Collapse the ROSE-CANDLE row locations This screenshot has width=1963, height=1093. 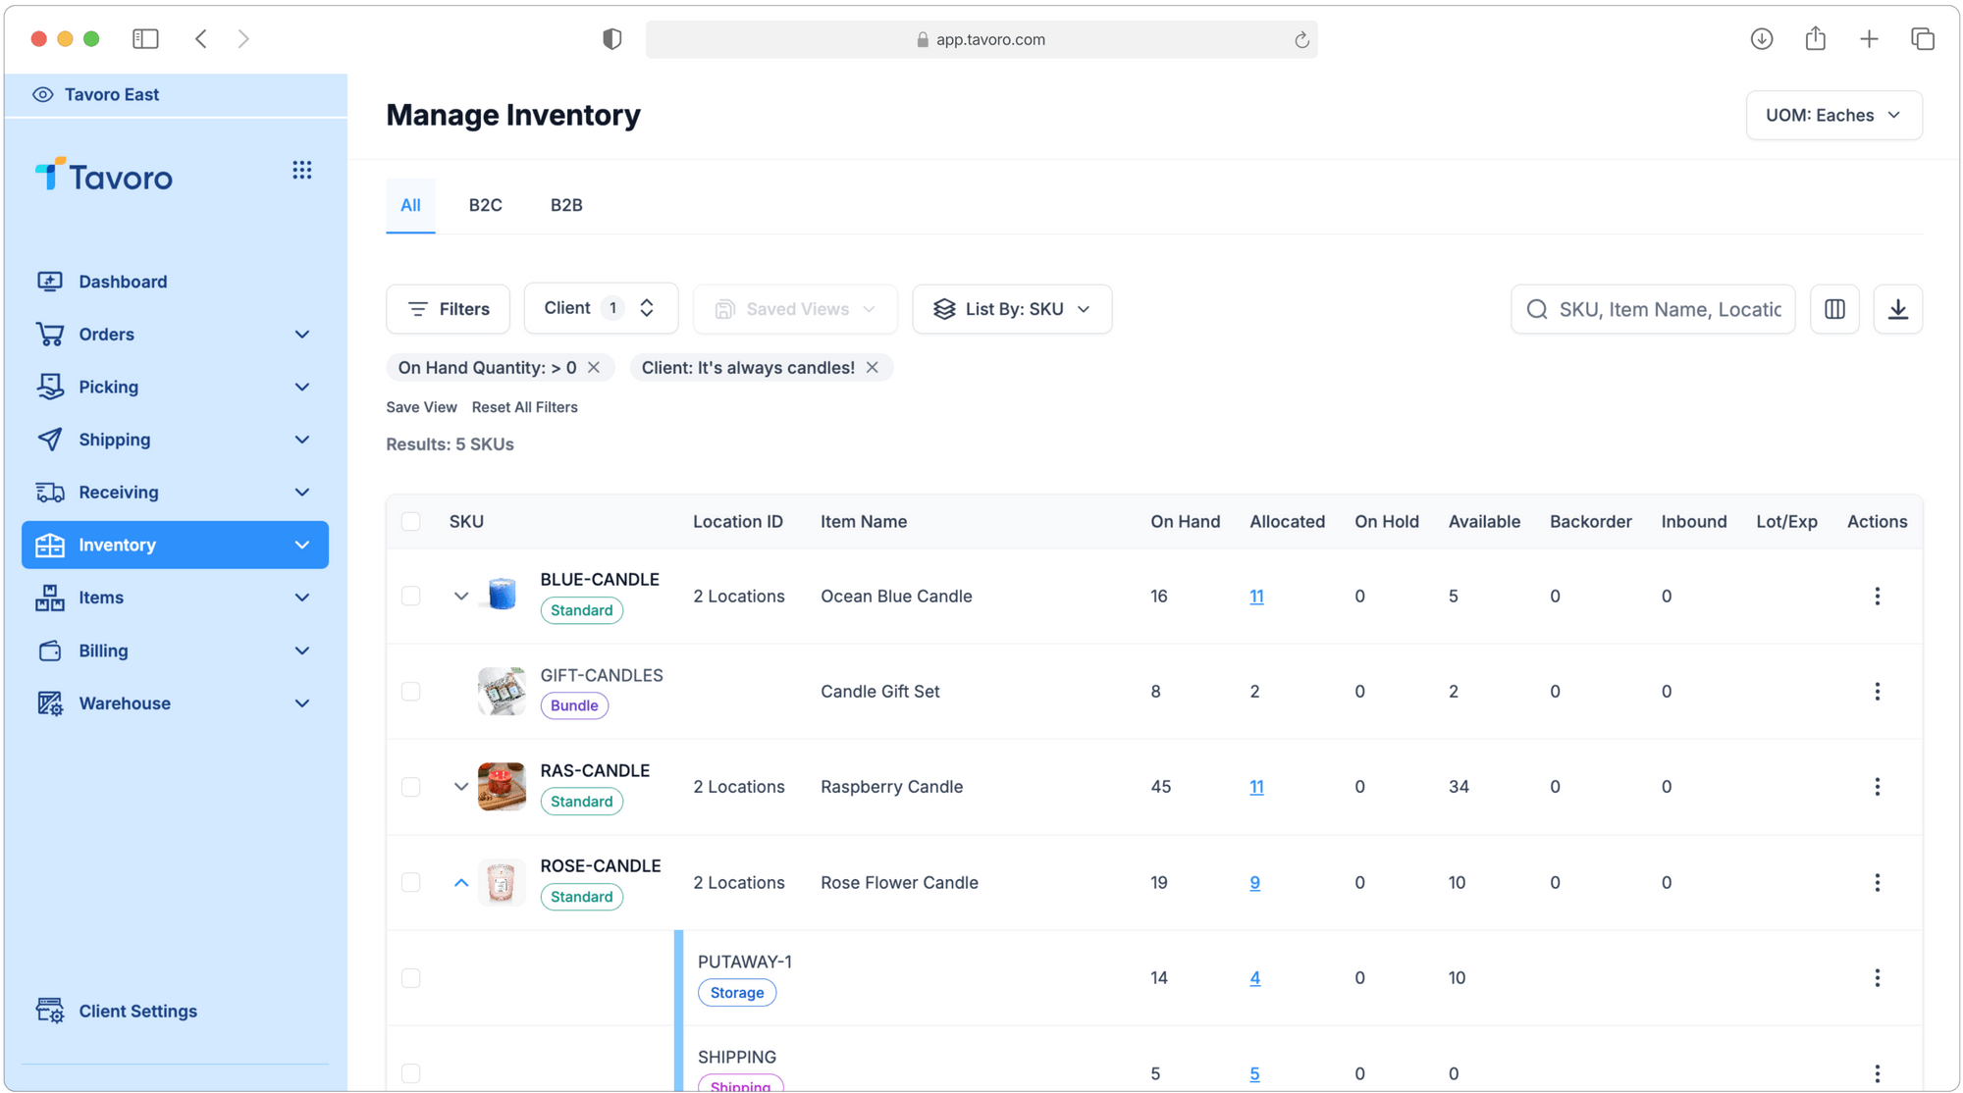tap(461, 882)
